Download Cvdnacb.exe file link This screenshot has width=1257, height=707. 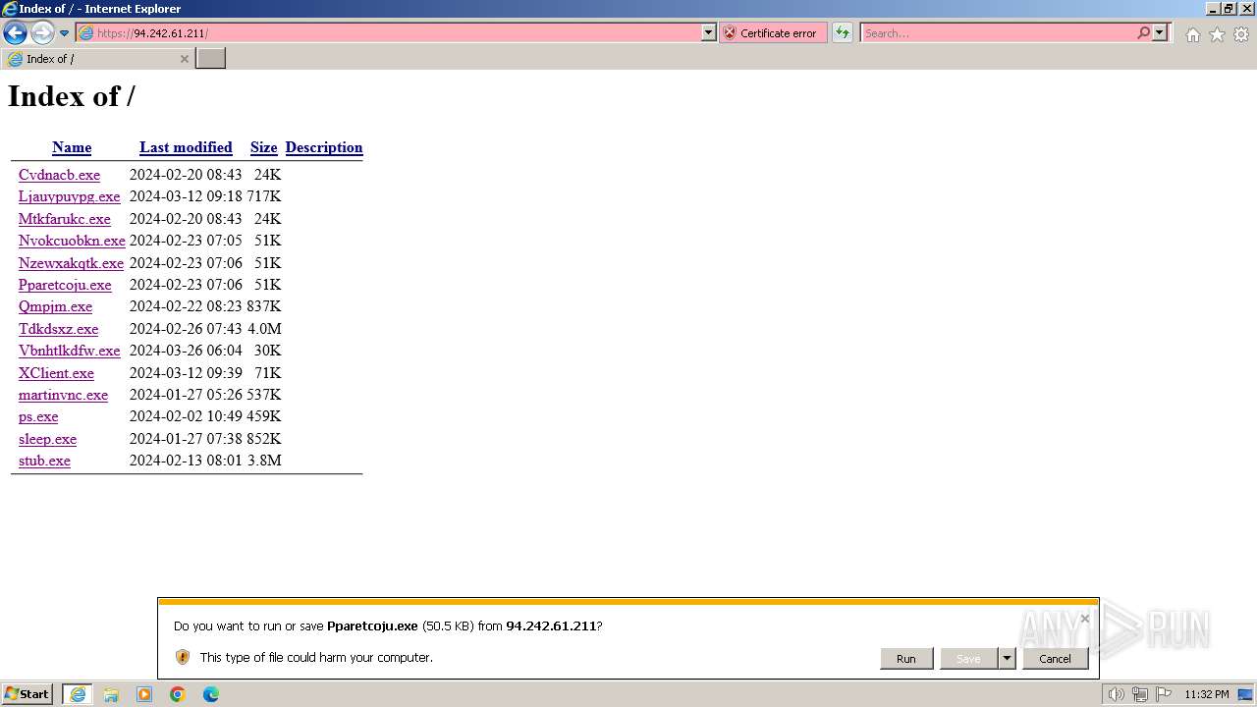59,175
